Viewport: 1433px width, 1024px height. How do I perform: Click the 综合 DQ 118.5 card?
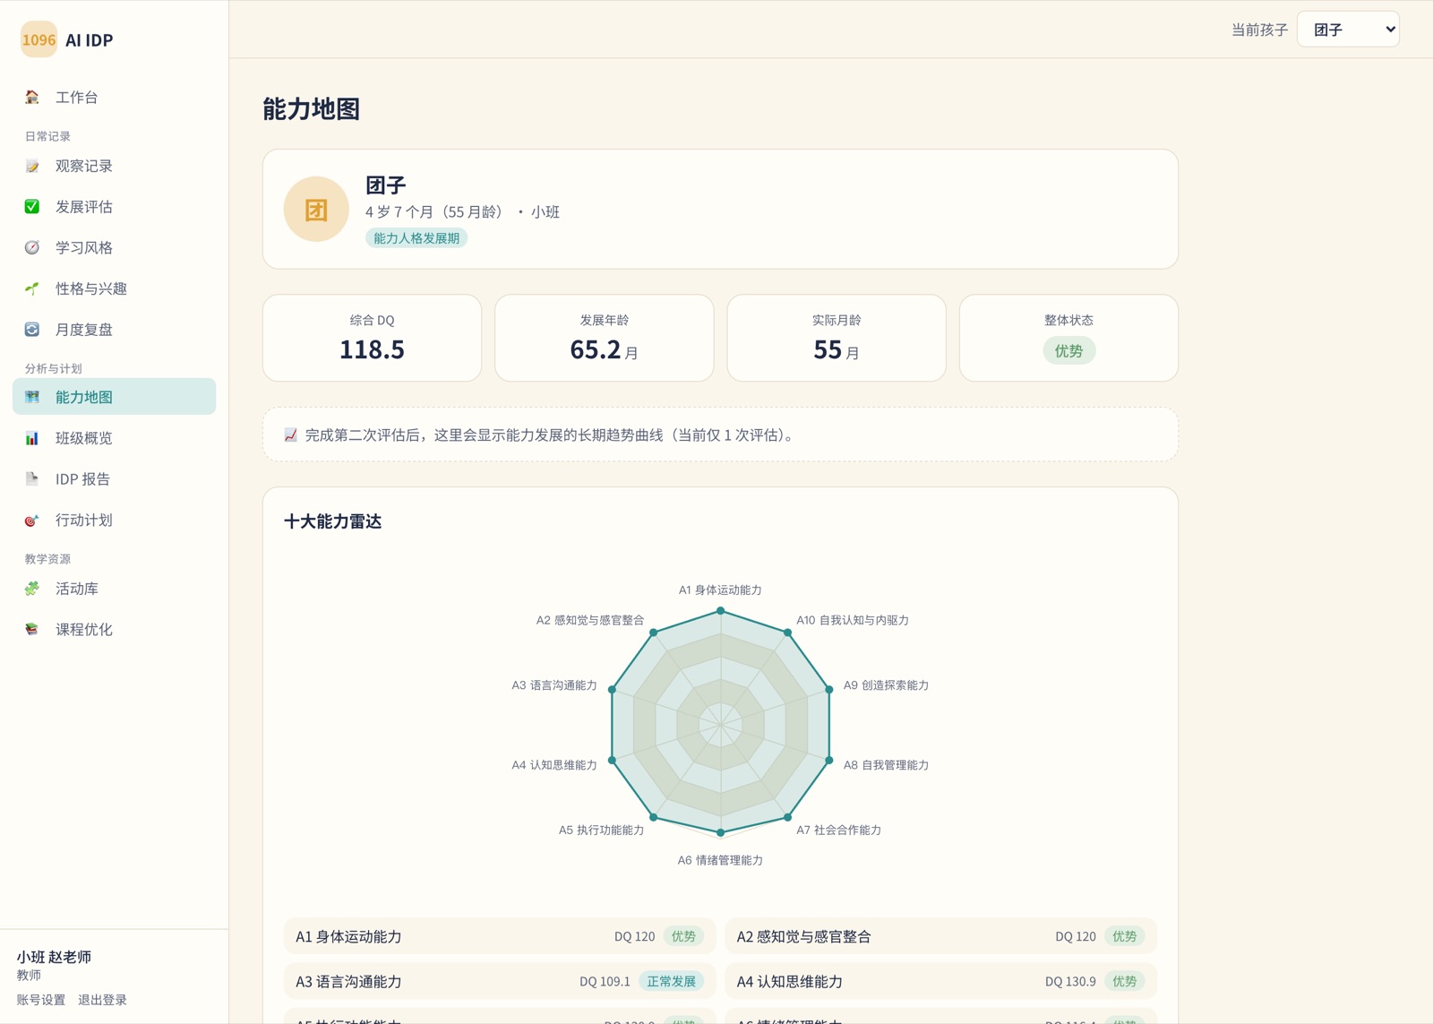[x=372, y=338]
